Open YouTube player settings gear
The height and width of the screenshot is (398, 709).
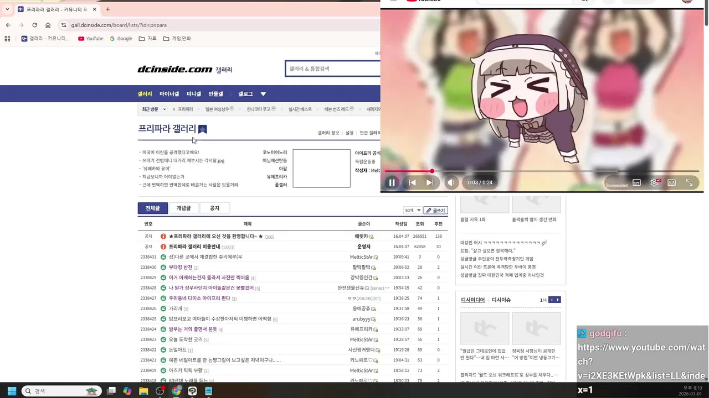click(x=654, y=182)
